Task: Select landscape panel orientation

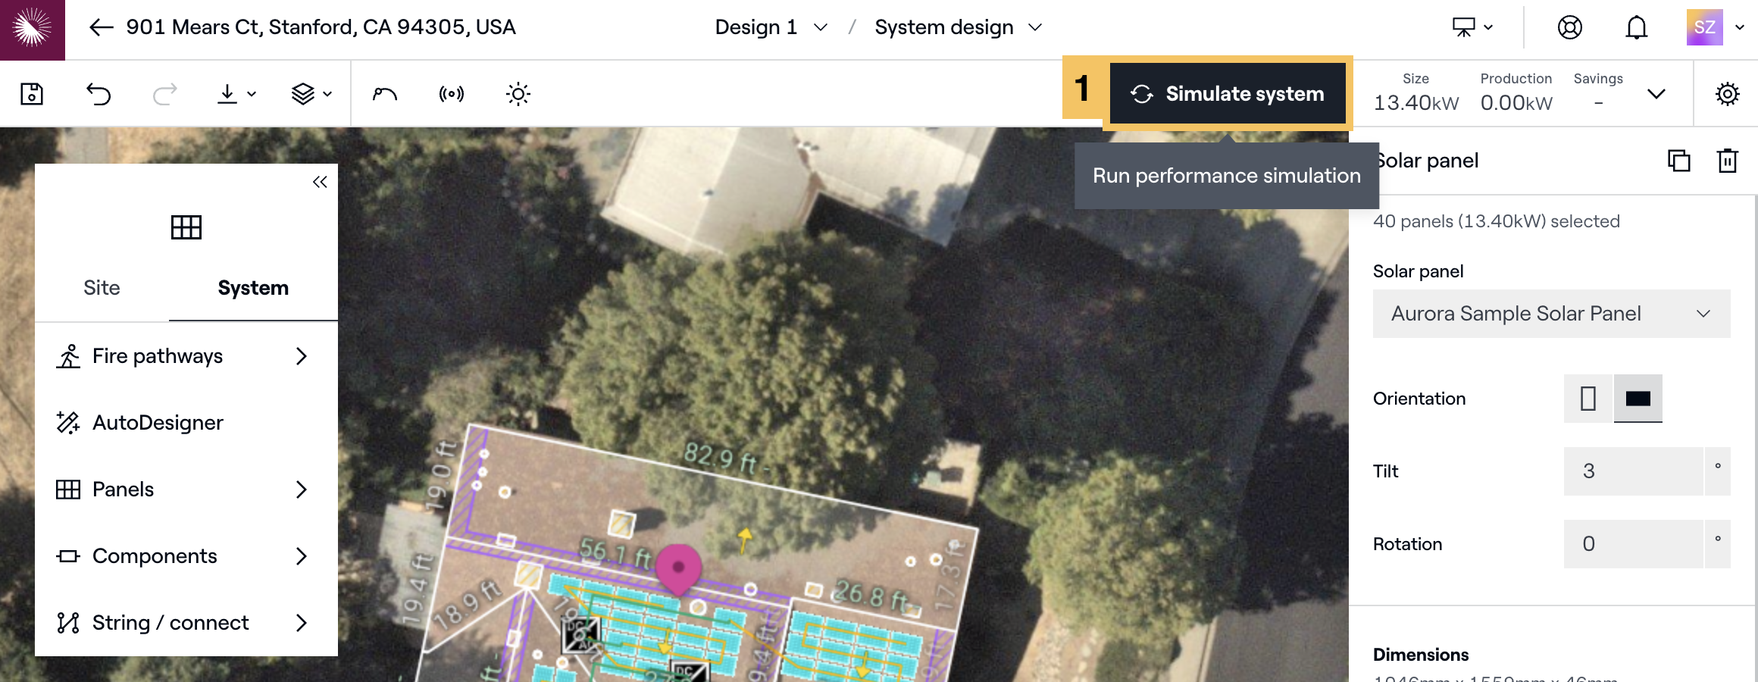Action: [1638, 399]
